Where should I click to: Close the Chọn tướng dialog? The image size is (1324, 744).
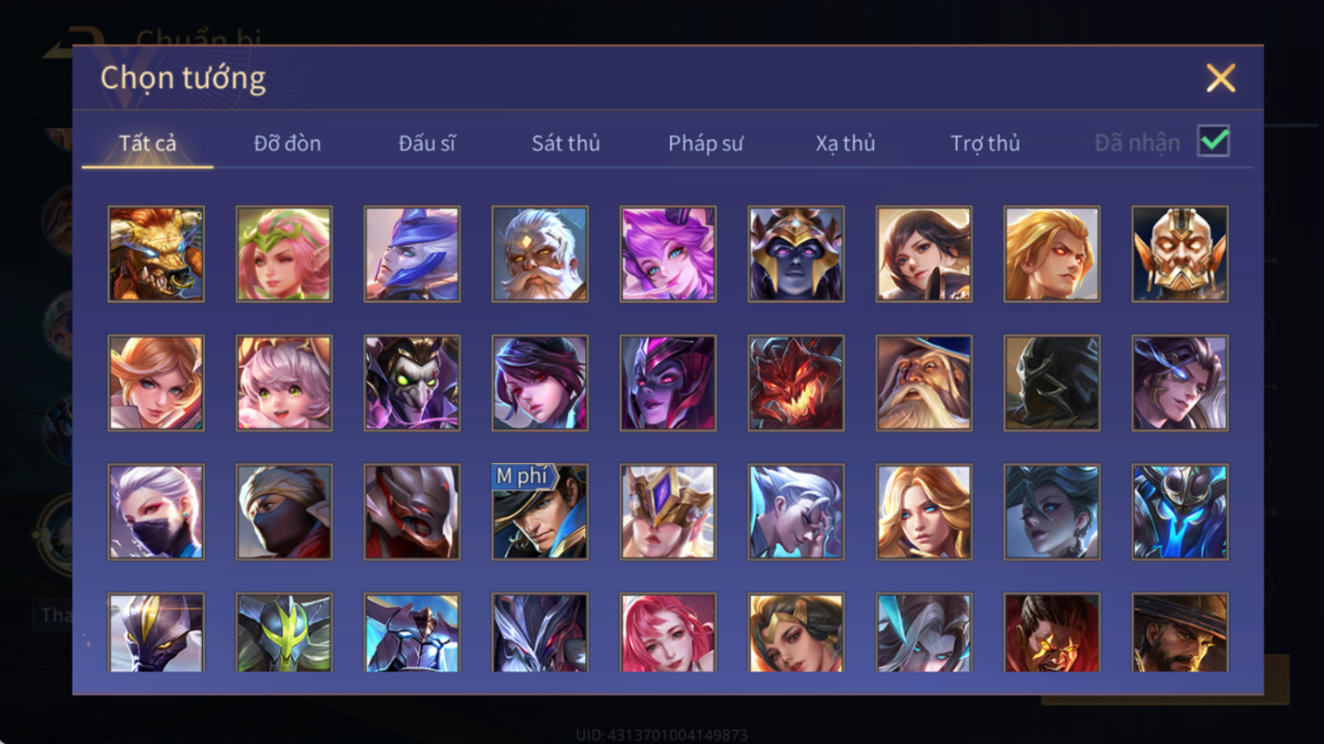coord(1220,78)
